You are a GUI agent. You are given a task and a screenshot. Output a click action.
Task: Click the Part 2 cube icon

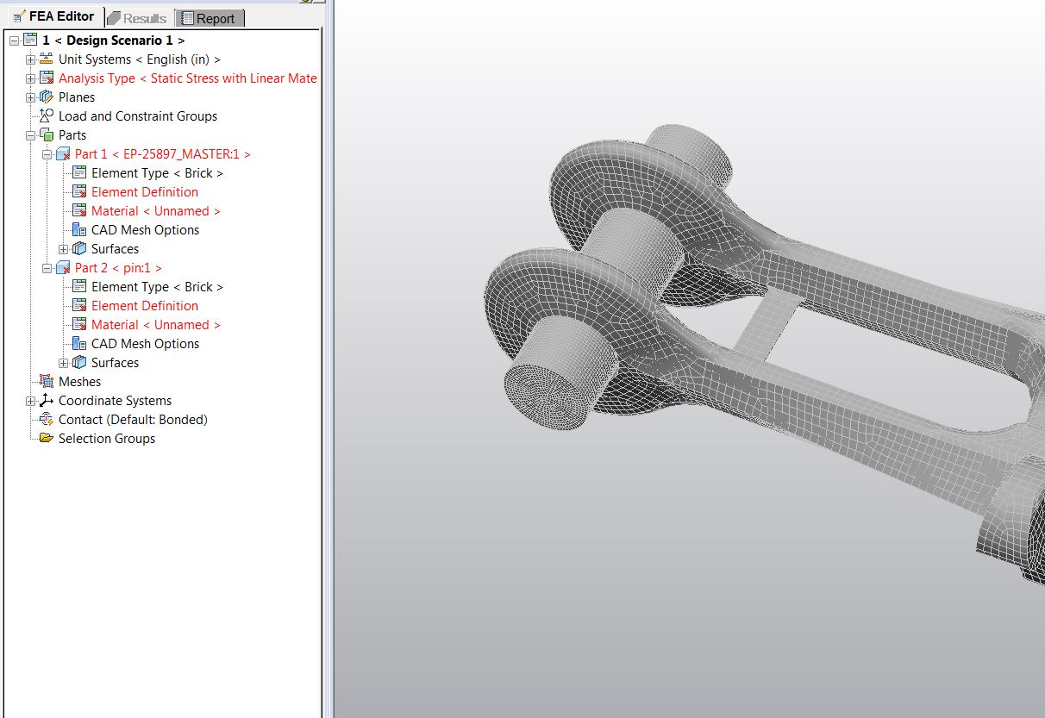coord(63,267)
